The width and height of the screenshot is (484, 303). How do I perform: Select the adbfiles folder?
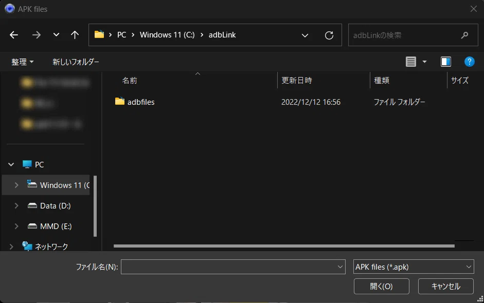(141, 102)
